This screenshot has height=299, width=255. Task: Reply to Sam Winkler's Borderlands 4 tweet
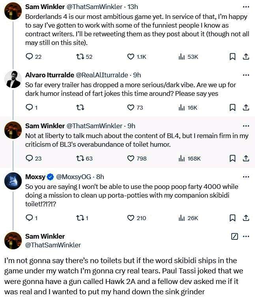click(x=29, y=57)
